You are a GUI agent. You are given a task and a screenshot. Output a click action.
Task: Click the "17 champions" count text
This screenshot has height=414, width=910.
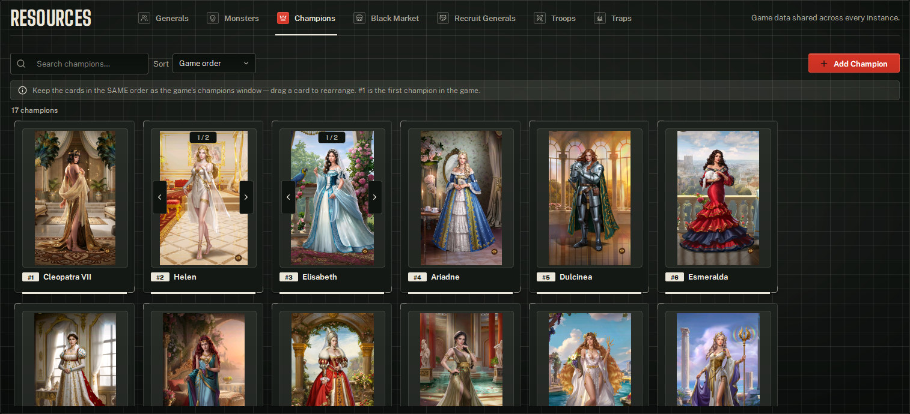(35, 110)
